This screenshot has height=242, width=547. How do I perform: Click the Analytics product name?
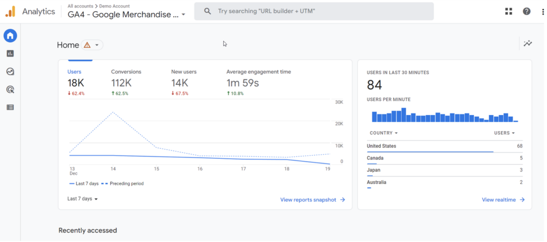coord(38,12)
